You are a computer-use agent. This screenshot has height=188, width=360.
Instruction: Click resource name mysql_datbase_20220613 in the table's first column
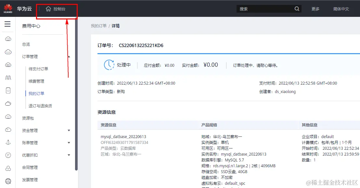123,137
